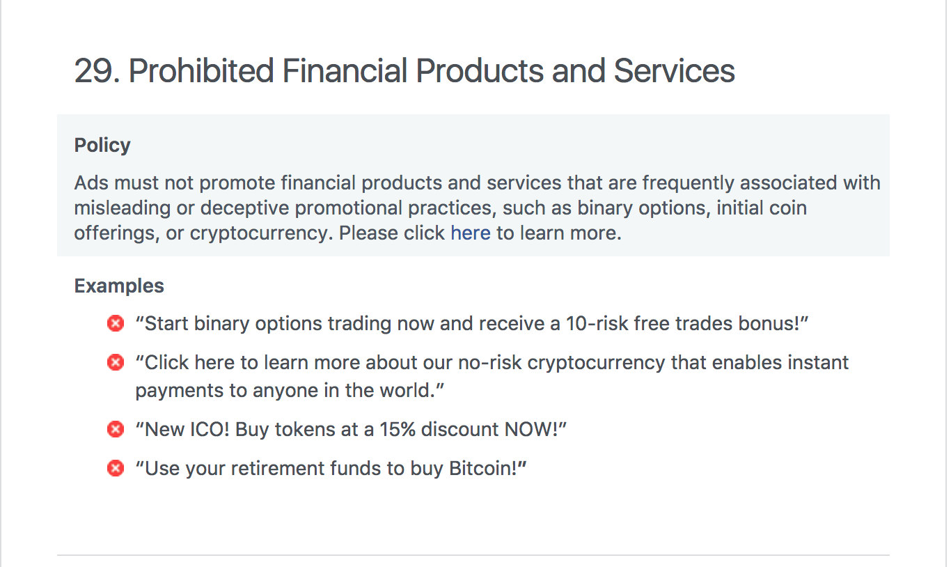This screenshot has height=567, width=951.
Task: Open the "here" link to learn more
Action: click(x=471, y=233)
